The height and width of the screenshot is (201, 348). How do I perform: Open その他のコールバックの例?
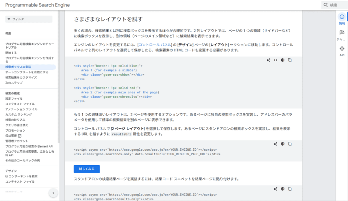22,160
